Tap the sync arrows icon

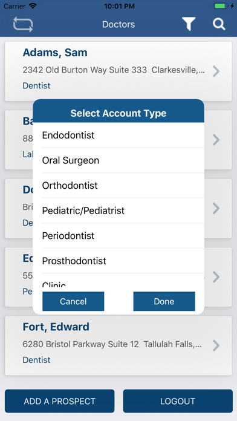pyautogui.click(x=23, y=24)
